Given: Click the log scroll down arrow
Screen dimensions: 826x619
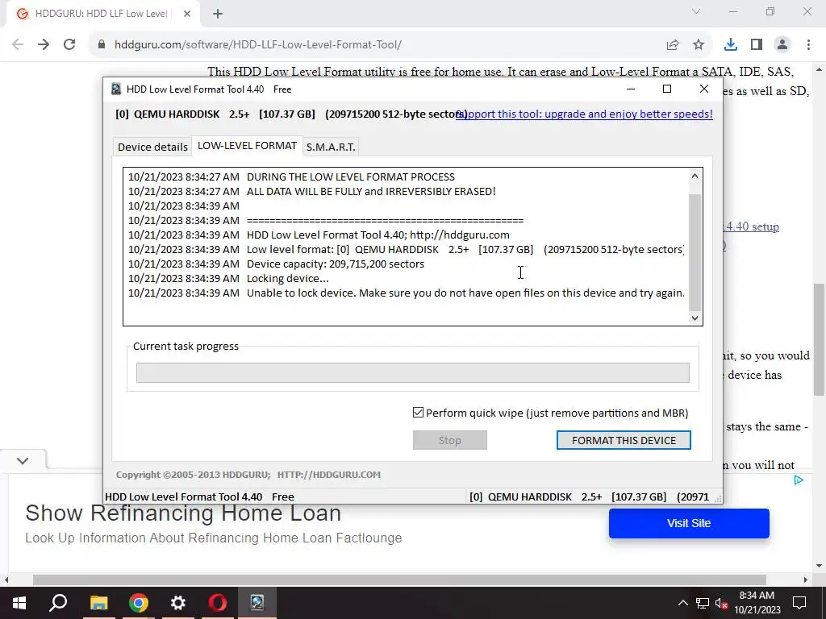Looking at the screenshot, I should 695,318.
